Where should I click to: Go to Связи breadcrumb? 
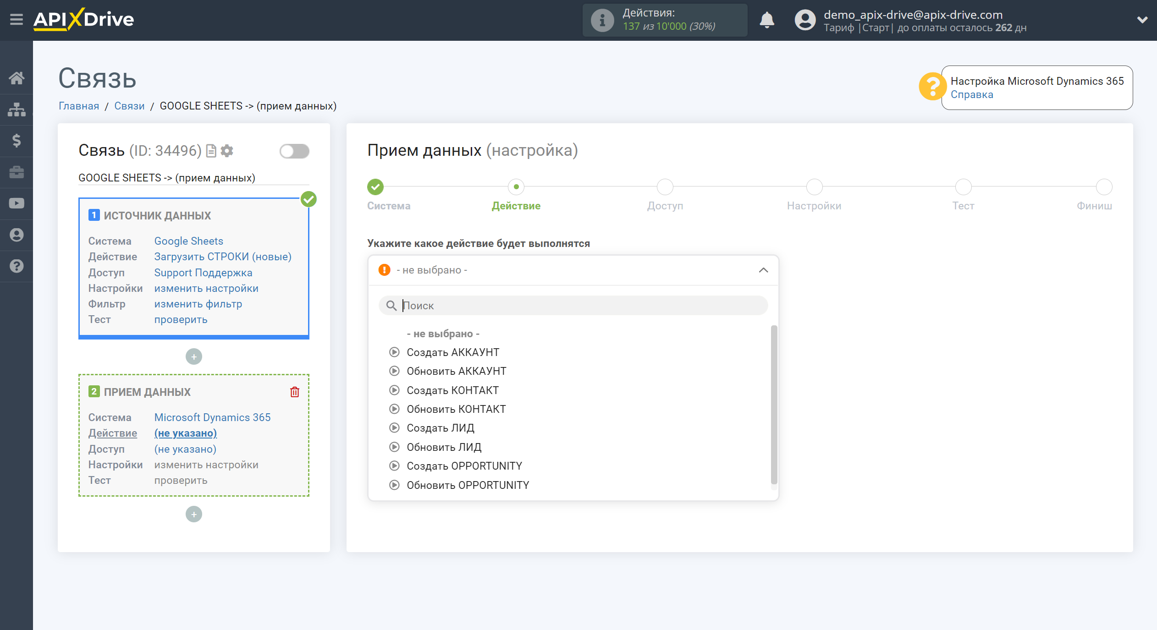(129, 106)
